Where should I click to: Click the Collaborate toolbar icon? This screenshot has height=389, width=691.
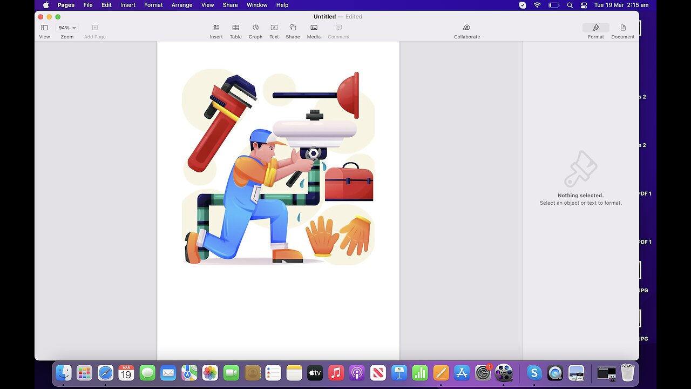tap(467, 28)
